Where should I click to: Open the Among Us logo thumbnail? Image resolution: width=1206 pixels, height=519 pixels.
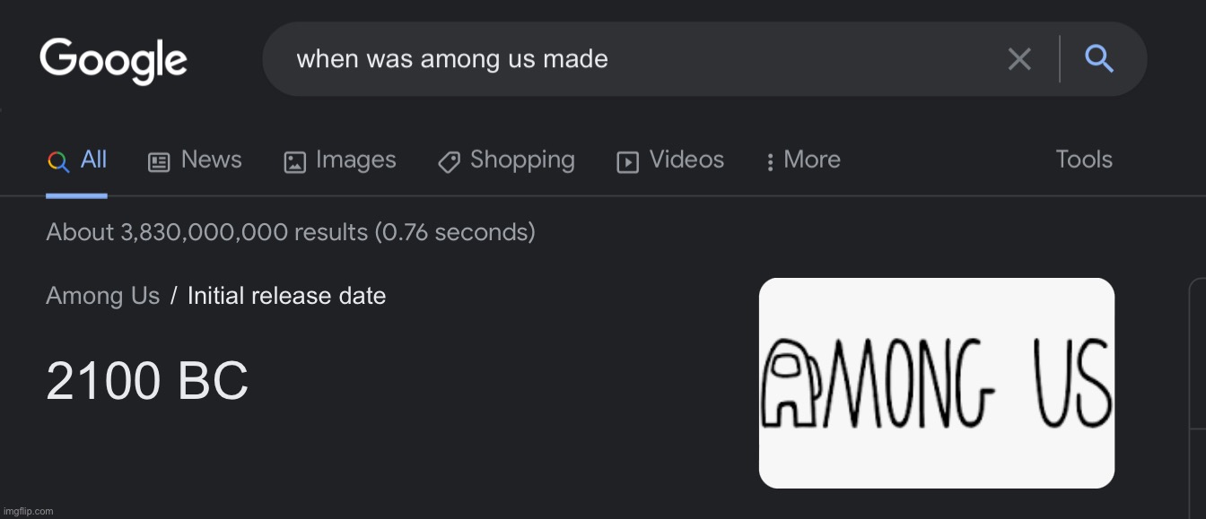pyautogui.click(x=936, y=383)
